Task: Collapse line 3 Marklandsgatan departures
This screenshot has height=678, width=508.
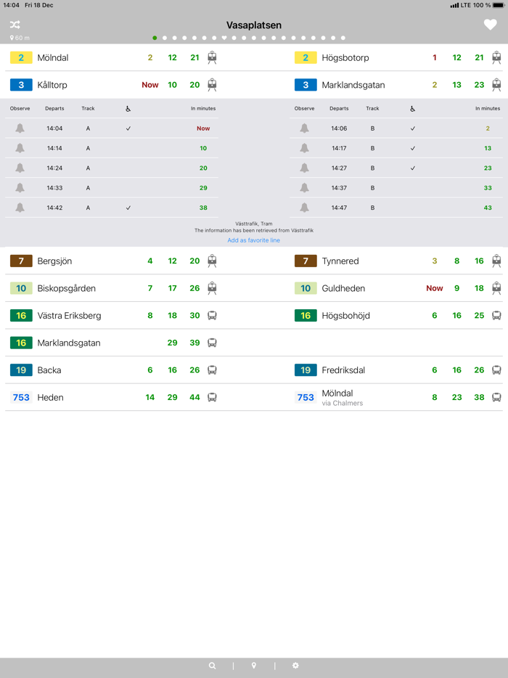Action: tap(396, 85)
